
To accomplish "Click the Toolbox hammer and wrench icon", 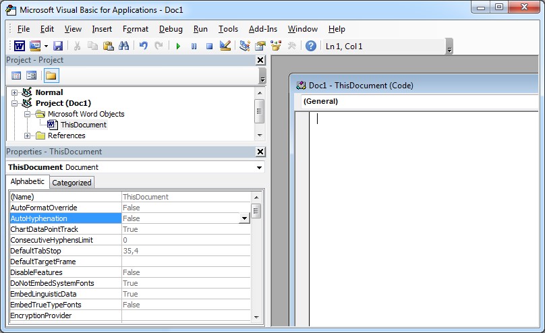I will click(x=291, y=46).
